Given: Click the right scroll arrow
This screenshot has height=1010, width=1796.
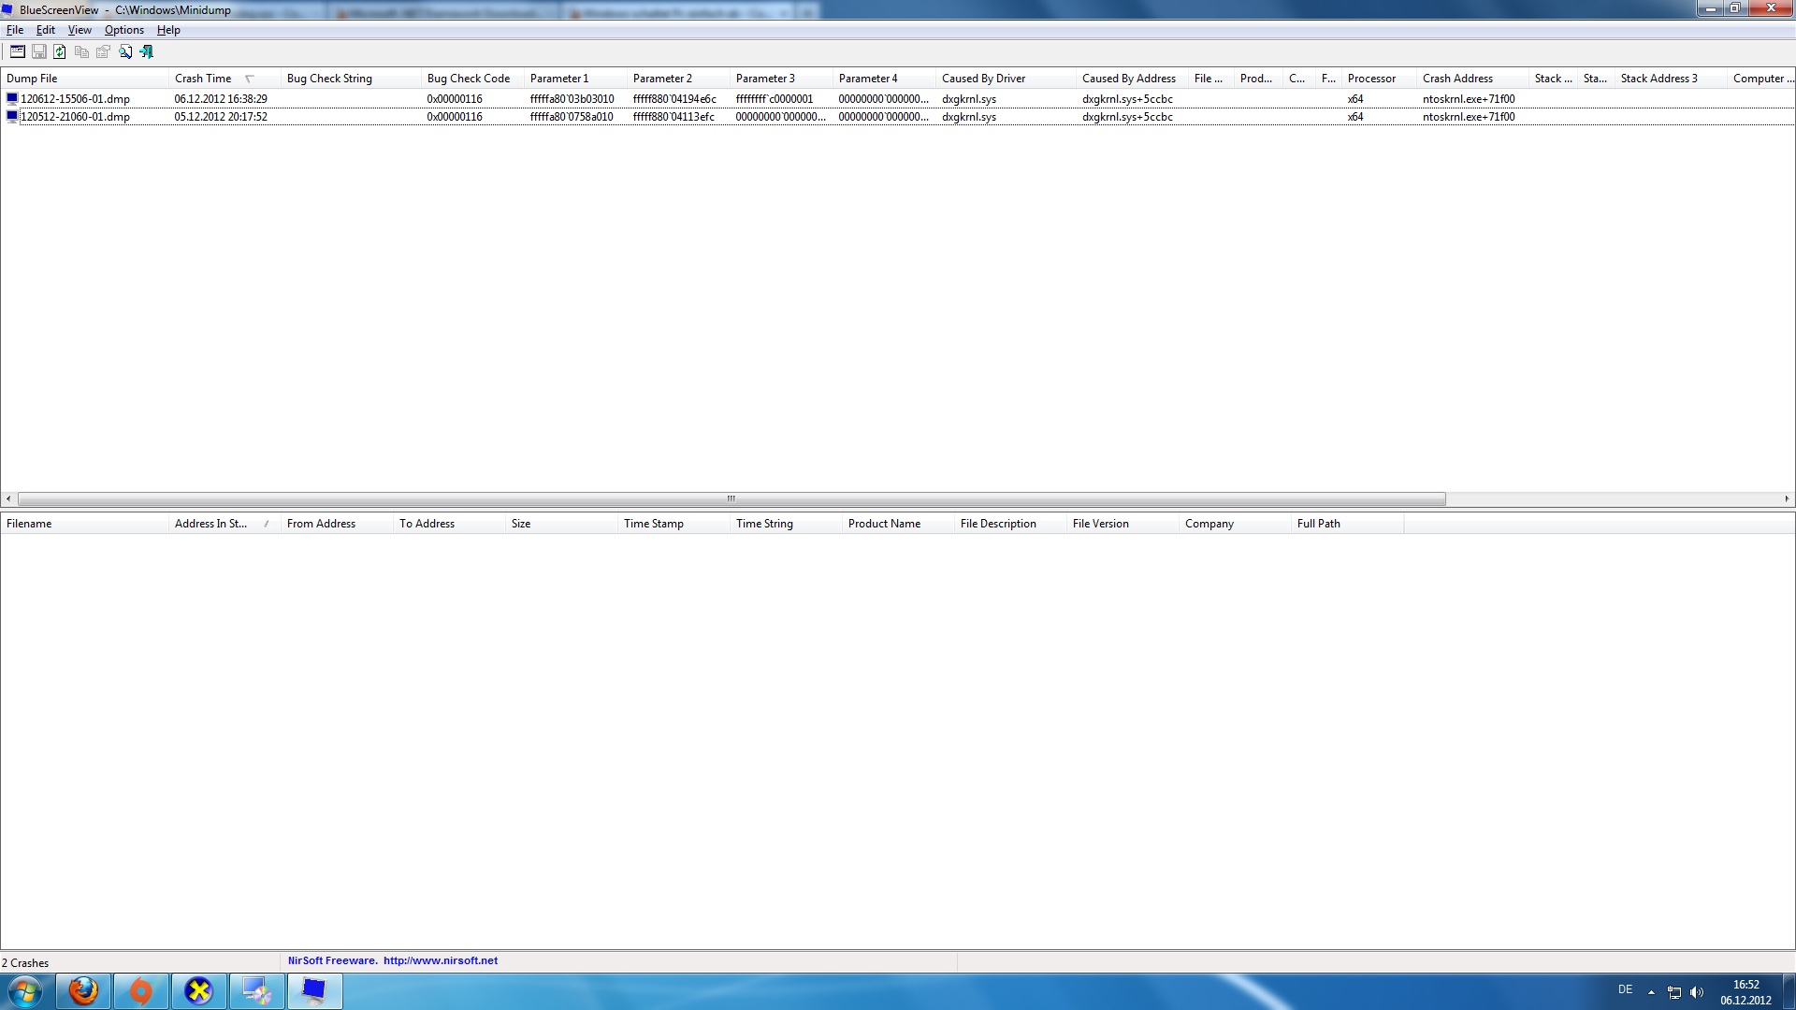Looking at the screenshot, I should [1787, 499].
